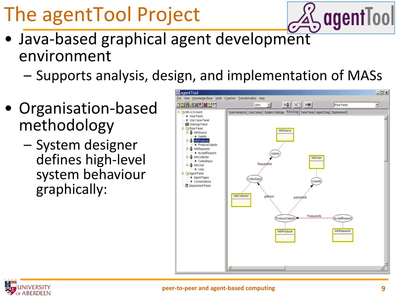Collapse the AIS-v2.0.maml root node
The height and width of the screenshot is (297, 396).
pos(179,112)
